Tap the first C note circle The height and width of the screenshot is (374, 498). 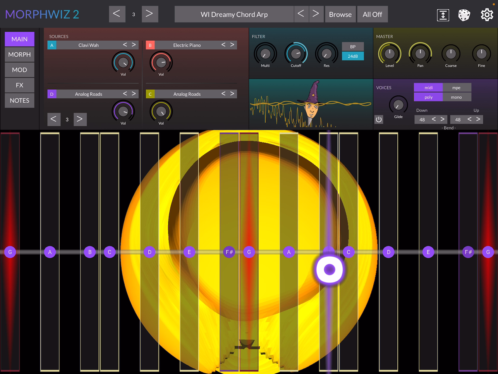pos(110,252)
